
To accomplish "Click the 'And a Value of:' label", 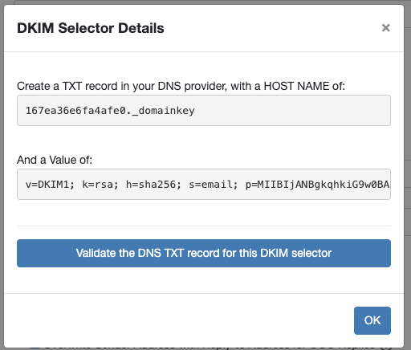I will pyautogui.click(x=55, y=160).
